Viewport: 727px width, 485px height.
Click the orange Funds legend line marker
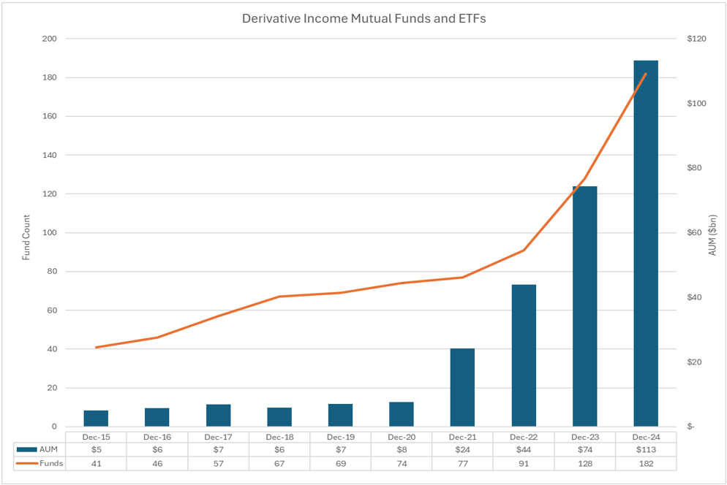point(26,463)
